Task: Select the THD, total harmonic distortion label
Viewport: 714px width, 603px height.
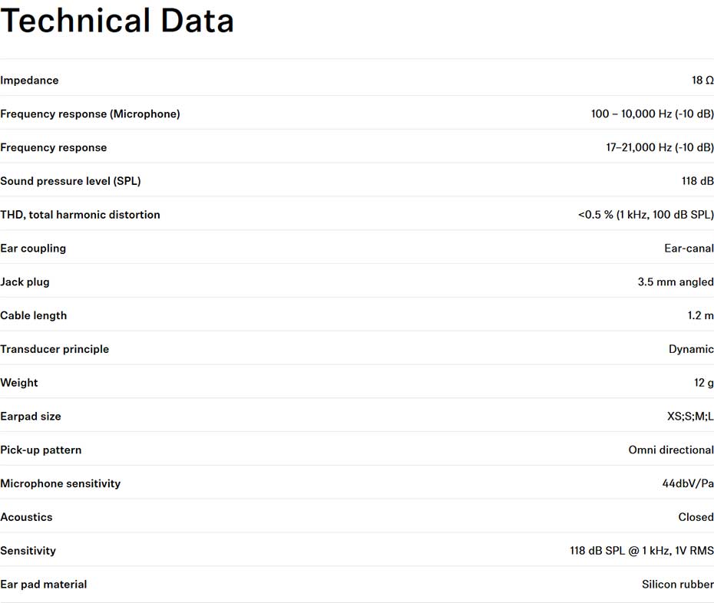Action: (80, 215)
